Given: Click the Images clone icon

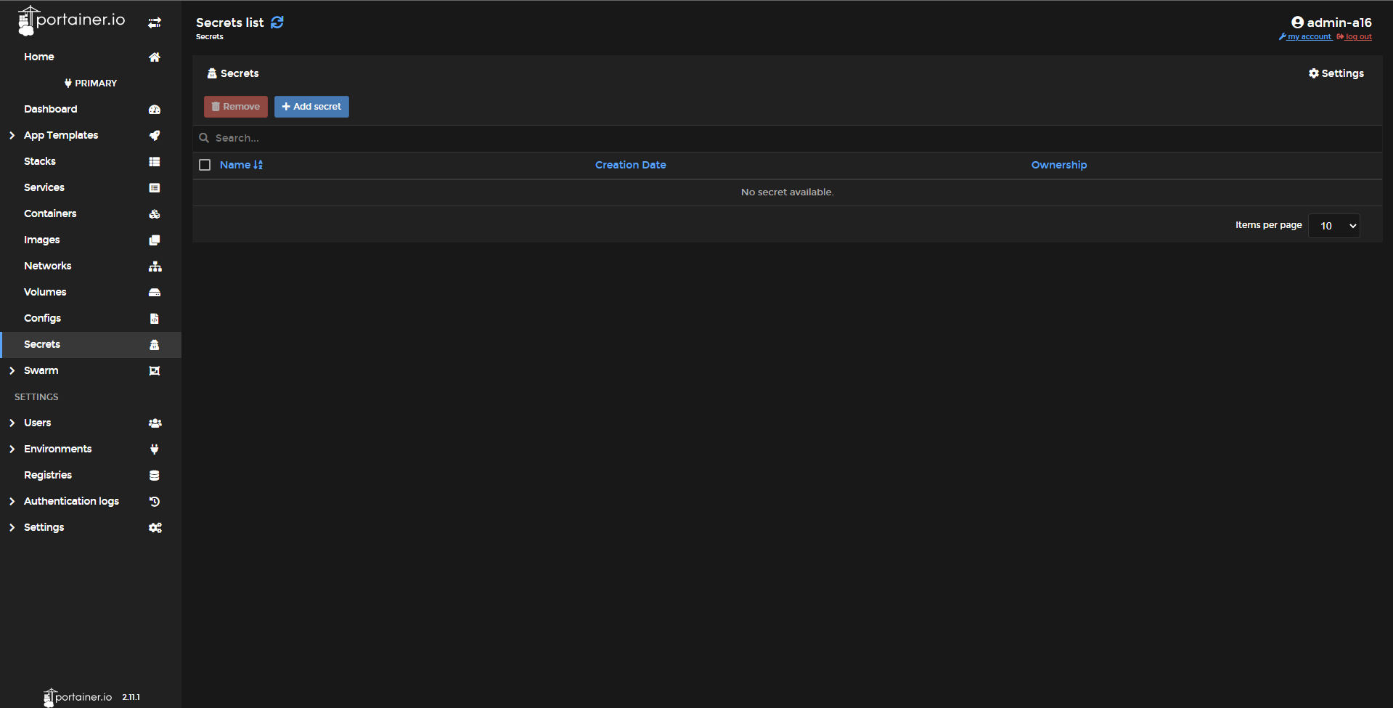Looking at the screenshot, I should [155, 240].
